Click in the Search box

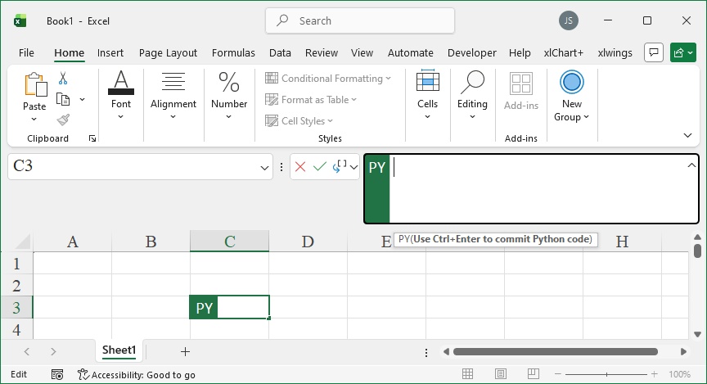(360, 20)
